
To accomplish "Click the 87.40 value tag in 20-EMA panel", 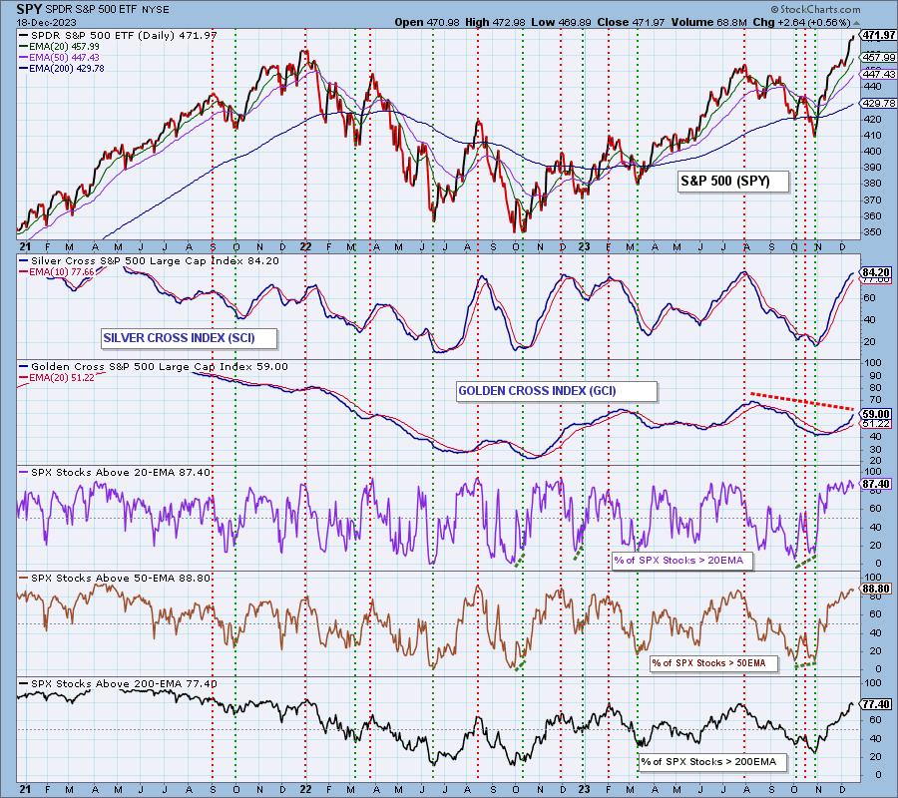I will click(876, 484).
